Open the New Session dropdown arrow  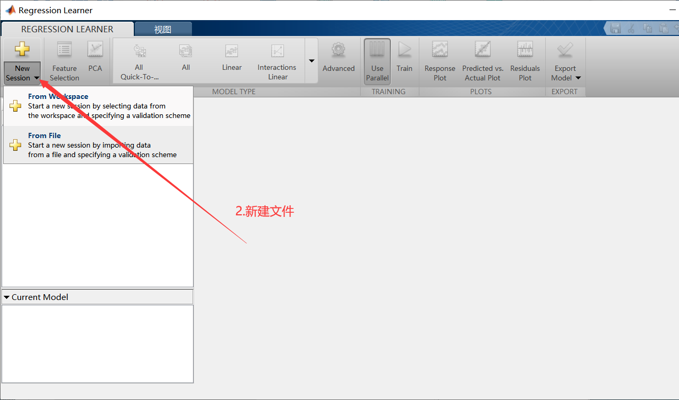click(36, 78)
